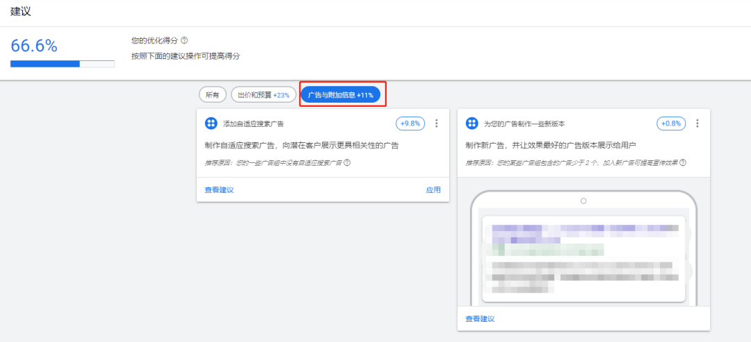Click the blue icon on 为您的广告制作一些新版本 card
751x342 pixels.
[x=472, y=123]
